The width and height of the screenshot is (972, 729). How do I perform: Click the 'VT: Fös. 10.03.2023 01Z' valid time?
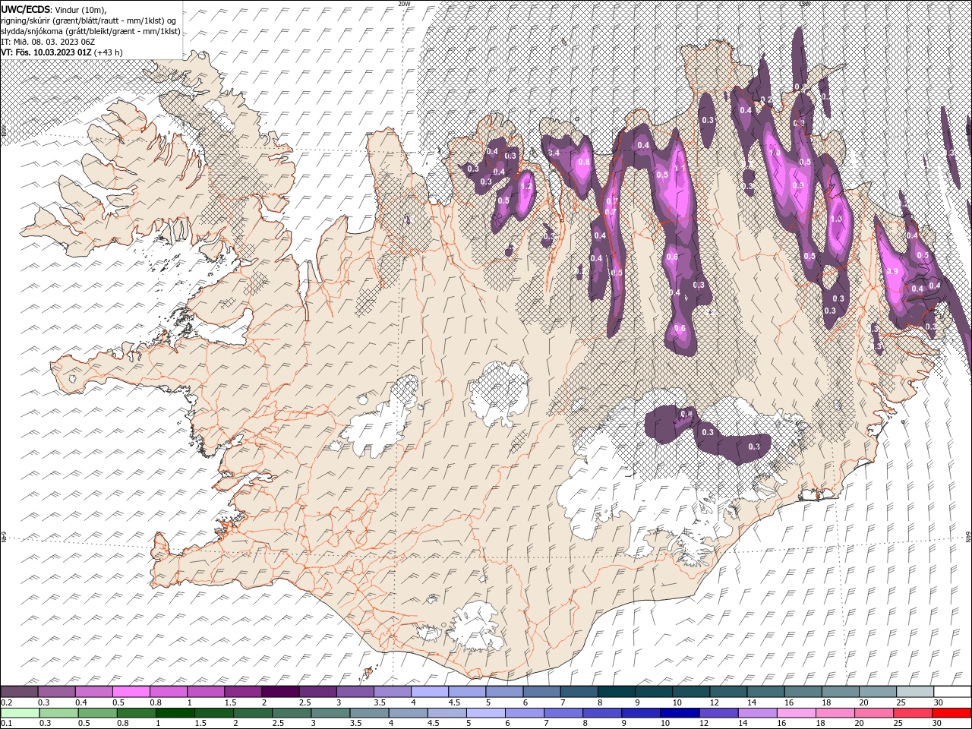[46, 52]
